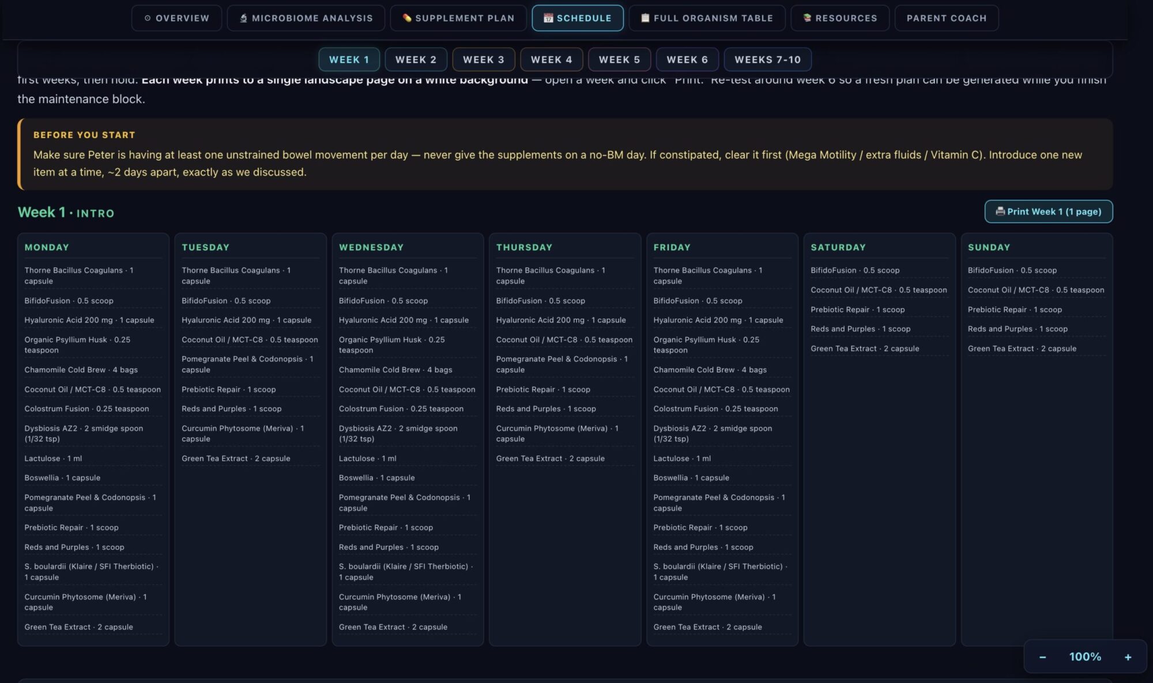Click Print Week 1 (1 page) button
Viewport: 1153px width, 683px height.
1049,211
